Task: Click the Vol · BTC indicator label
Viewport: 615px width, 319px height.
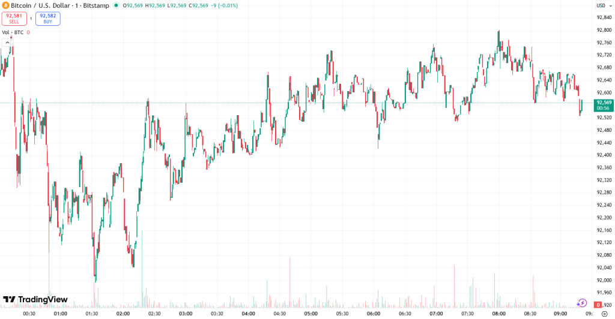Action: [13, 32]
